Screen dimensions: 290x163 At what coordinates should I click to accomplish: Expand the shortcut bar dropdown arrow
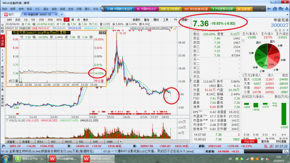(262, 9)
